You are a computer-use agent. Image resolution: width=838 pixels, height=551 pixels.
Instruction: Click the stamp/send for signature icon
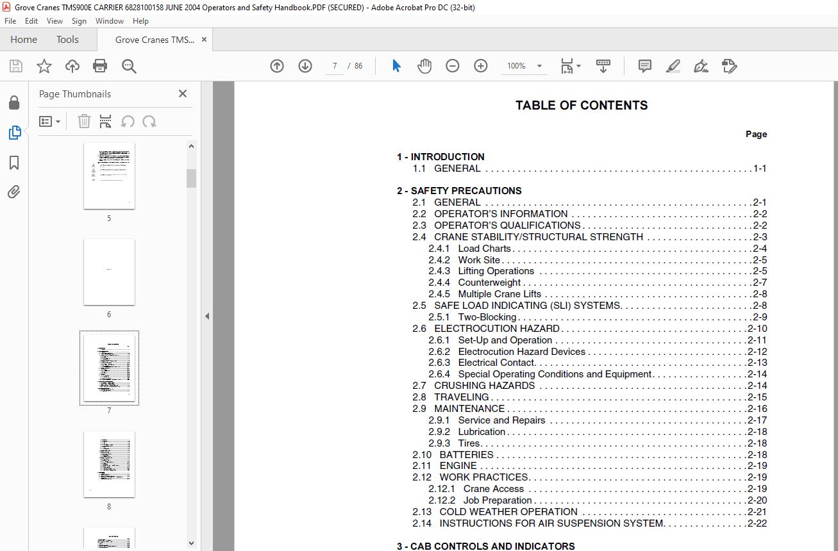click(729, 66)
